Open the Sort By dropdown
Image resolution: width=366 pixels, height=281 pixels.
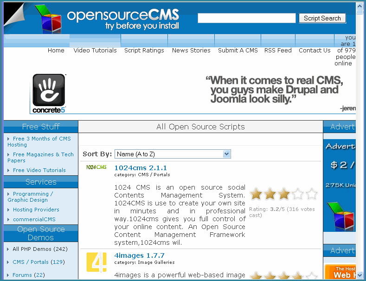[x=173, y=154]
